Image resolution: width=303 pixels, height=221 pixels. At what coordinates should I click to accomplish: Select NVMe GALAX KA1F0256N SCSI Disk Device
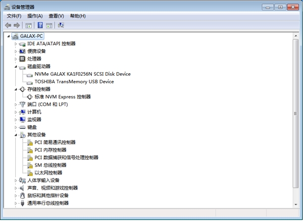(x=82, y=74)
